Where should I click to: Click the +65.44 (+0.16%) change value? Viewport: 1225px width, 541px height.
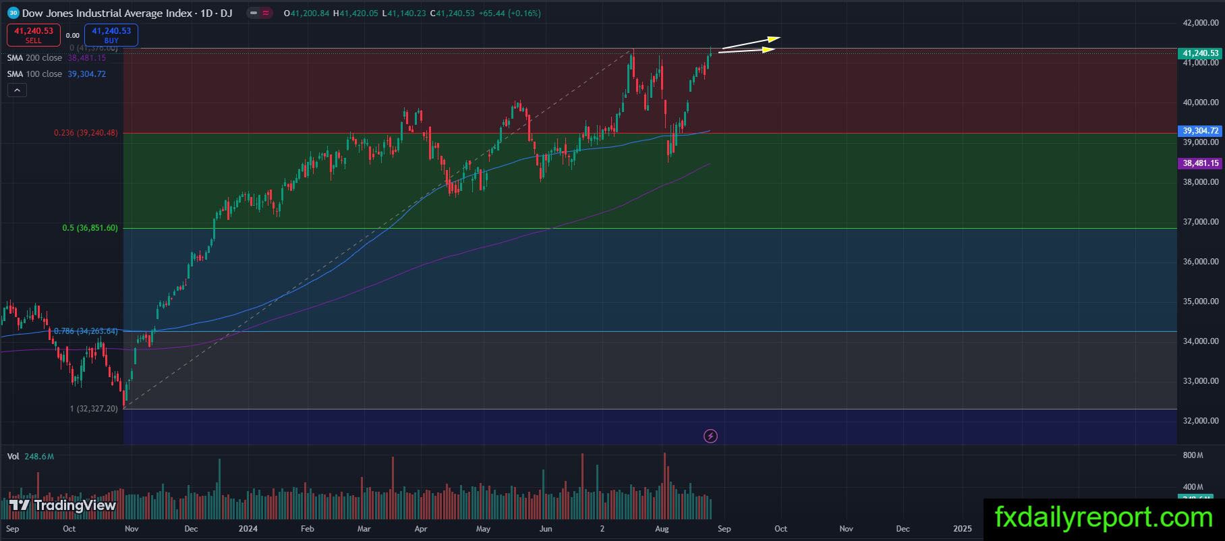(509, 13)
